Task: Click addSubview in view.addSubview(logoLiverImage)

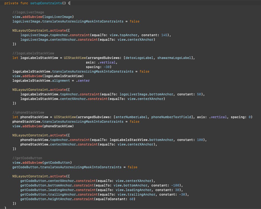Action: [32, 17]
